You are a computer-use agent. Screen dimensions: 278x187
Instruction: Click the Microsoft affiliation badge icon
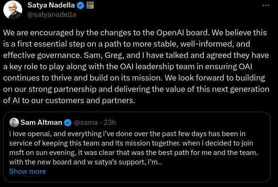(x=90, y=5)
